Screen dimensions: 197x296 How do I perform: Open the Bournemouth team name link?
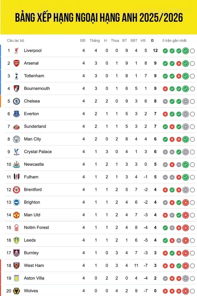(37, 88)
